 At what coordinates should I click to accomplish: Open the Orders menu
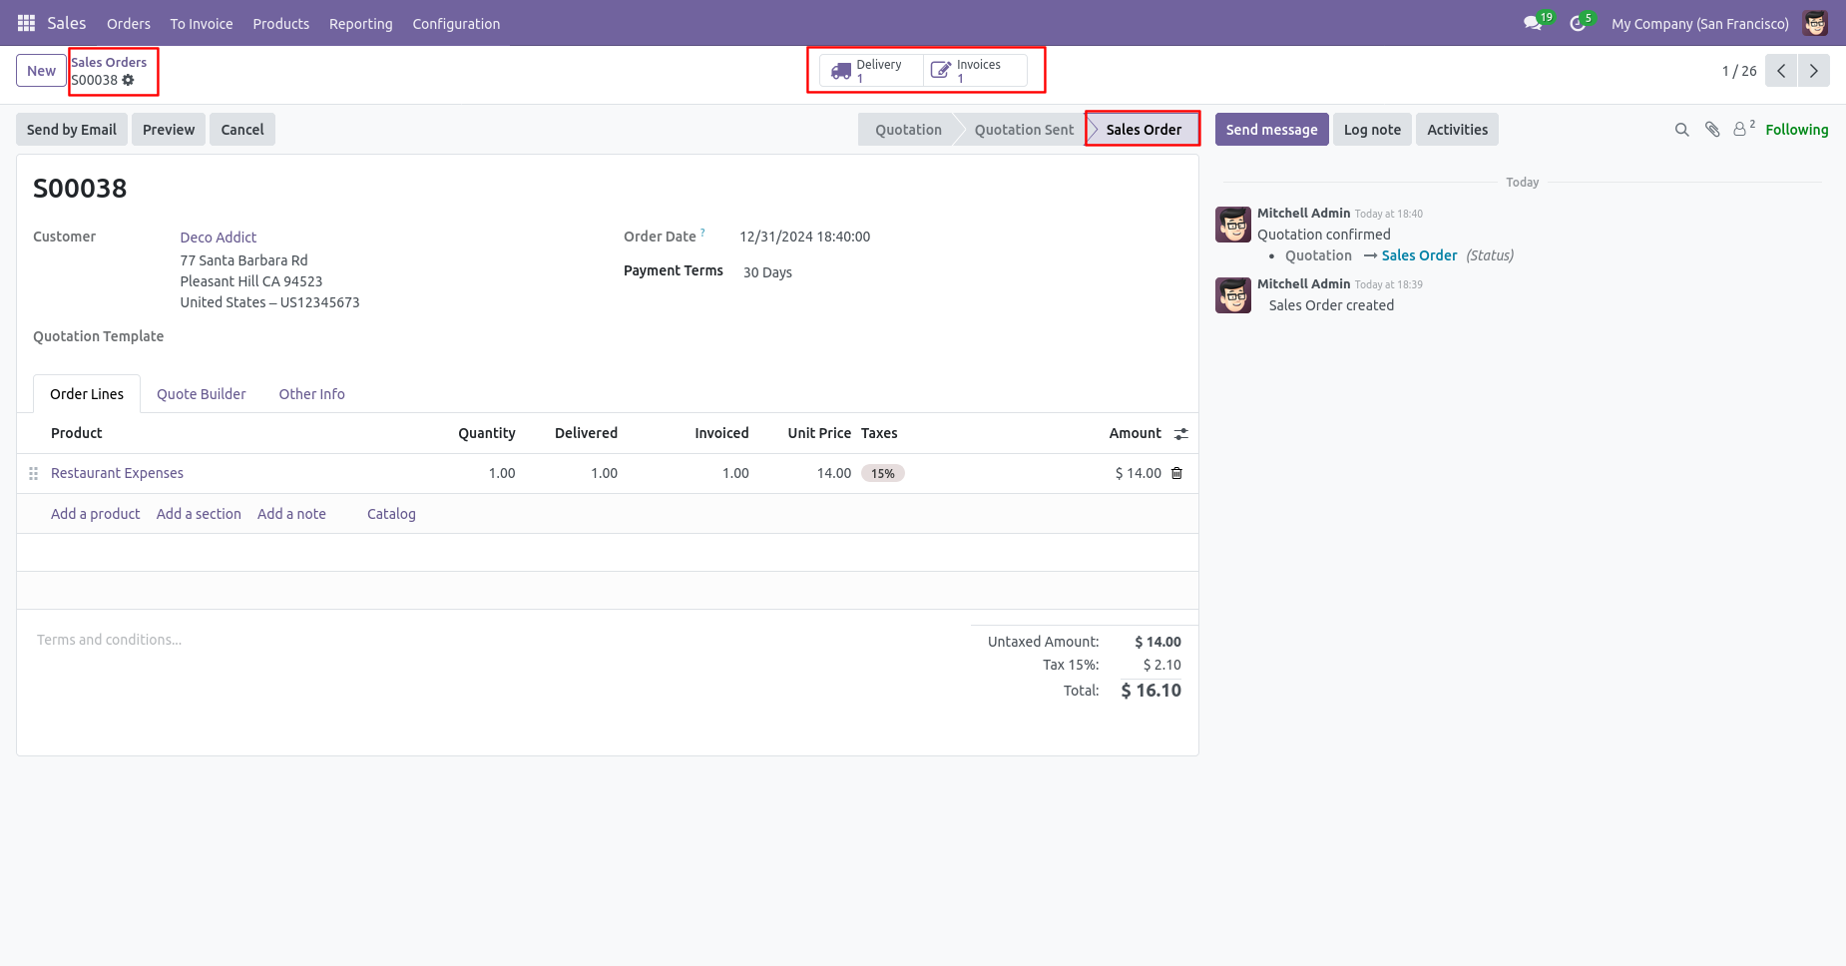point(129,24)
